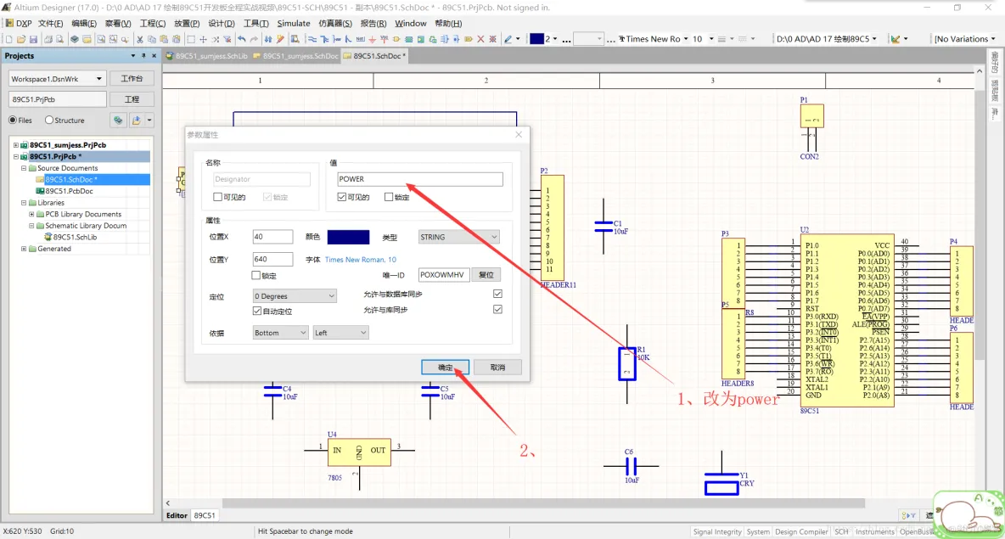Viewport: 1005px width, 539px height.
Task: Open the DXP menu
Action: (19, 23)
